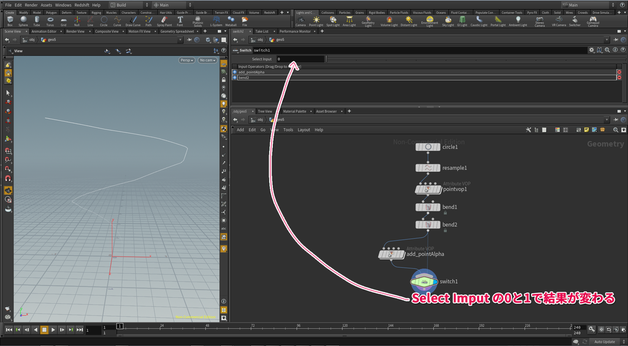Viewport: 628px width, 346px height.
Task: Add a Stereo Camera from shelf
Action: pyautogui.click(x=540, y=21)
